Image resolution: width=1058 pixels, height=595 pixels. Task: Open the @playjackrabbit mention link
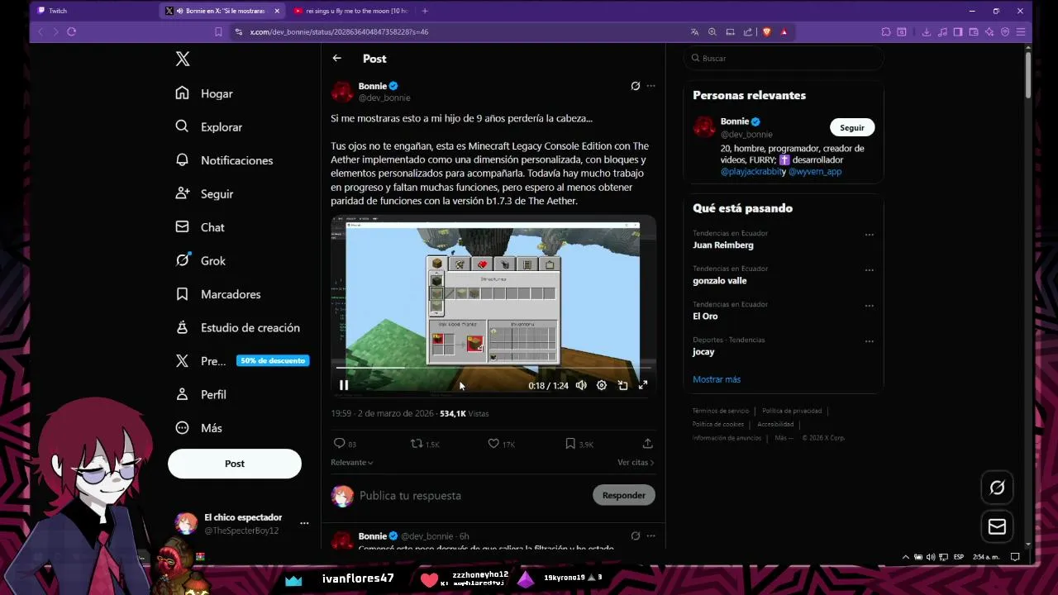[751, 172]
